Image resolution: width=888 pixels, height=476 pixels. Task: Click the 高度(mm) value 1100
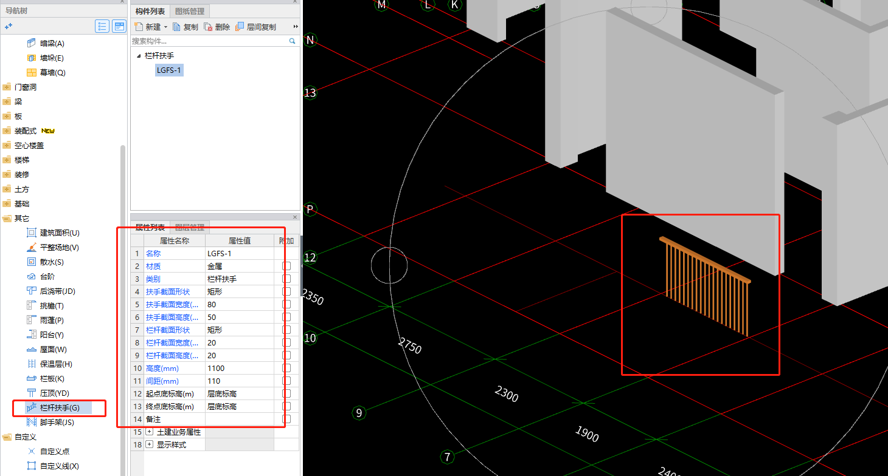(240, 368)
